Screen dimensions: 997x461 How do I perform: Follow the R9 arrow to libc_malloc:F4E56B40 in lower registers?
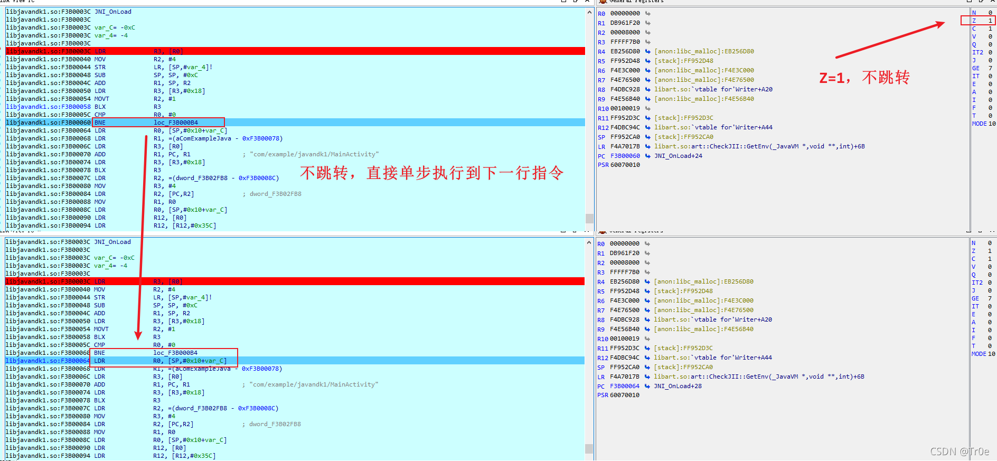tap(647, 329)
